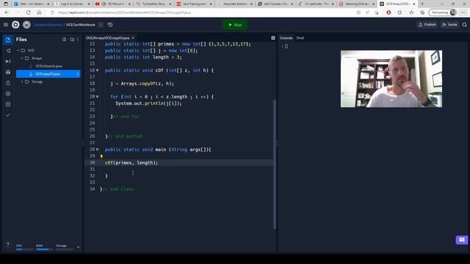Click the Invite button

[x=449, y=25]
